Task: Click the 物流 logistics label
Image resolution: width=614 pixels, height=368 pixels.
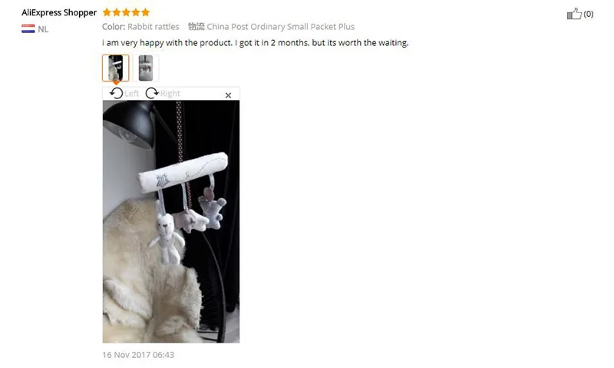Action: click(196, 26)
